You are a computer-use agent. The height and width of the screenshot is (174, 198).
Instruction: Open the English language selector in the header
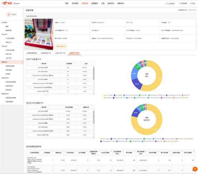click(170, 4)
